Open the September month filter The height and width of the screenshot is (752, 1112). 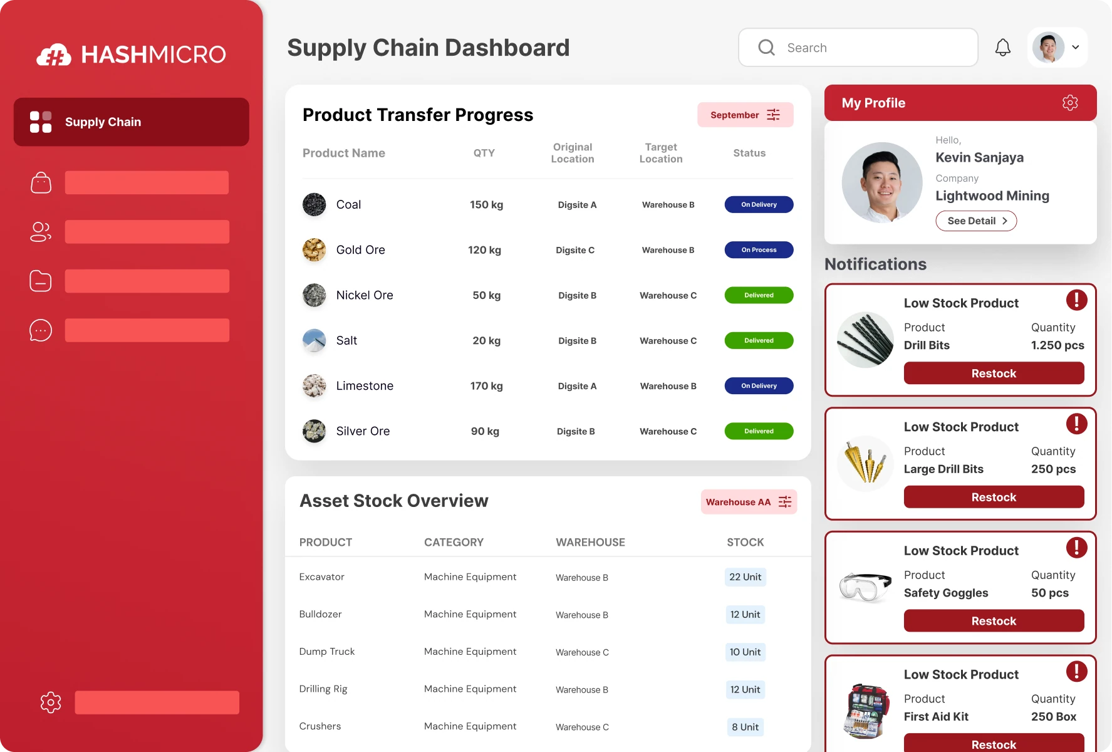pos(745,115)
